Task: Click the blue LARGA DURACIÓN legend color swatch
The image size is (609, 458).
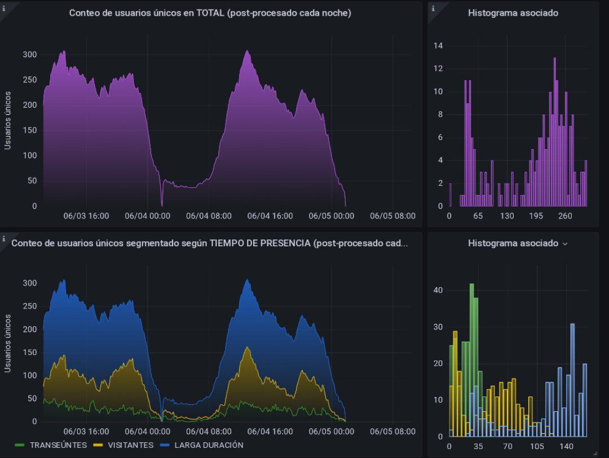Action: pyautogui.click(x=165, y=445)
